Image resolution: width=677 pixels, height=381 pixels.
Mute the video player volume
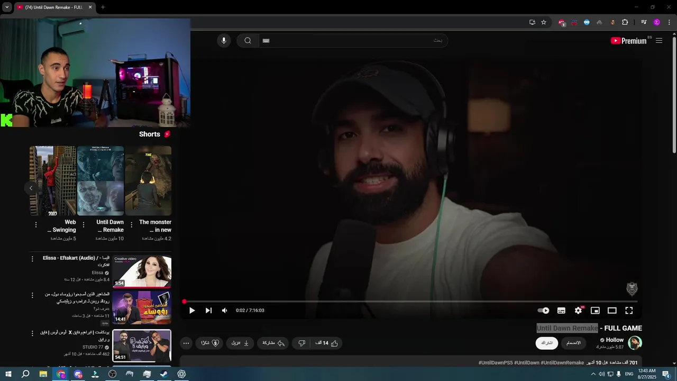[224, 311]
